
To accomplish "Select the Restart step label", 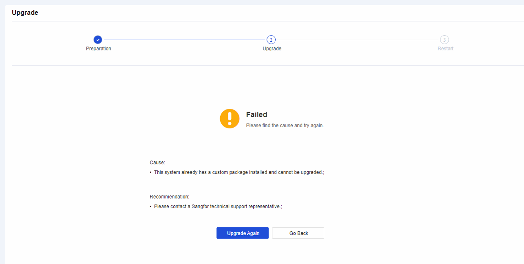I will tap(445, 48).
